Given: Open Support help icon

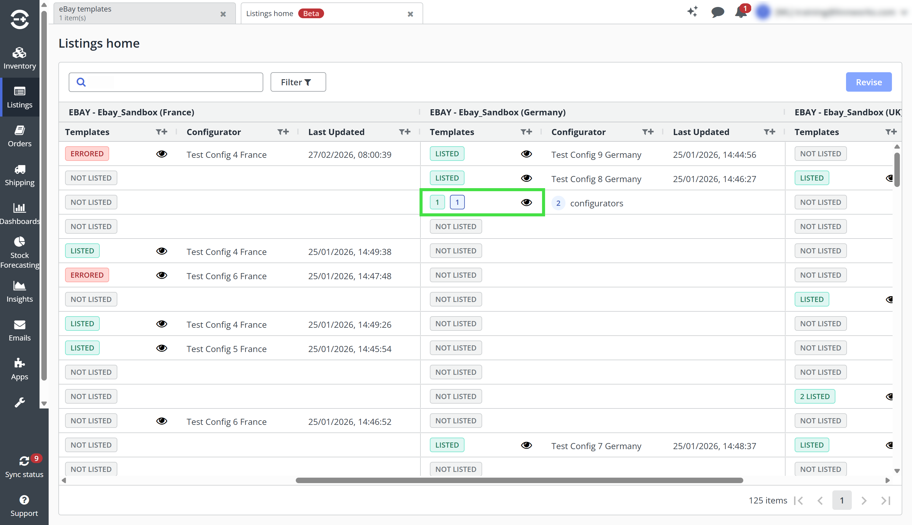Looking at the screenshot, I should point(24,506).
